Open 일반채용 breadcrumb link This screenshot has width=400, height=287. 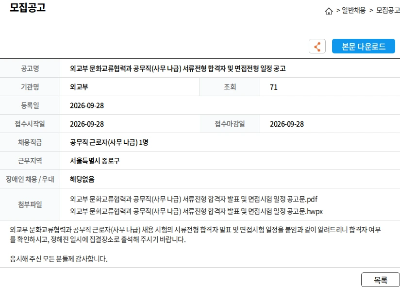(x=353, y=10)
